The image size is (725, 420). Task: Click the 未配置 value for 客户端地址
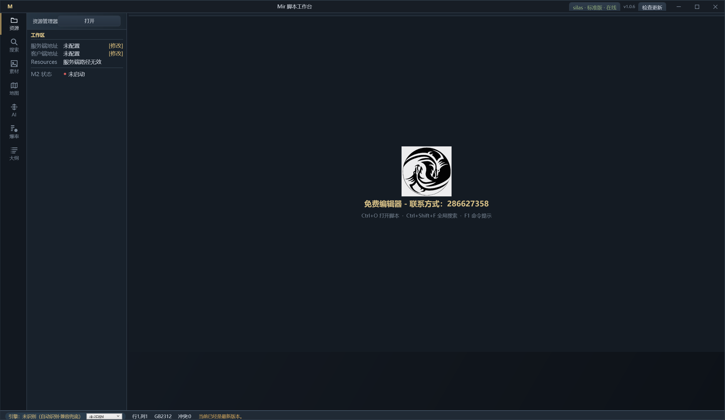point(71,54)
